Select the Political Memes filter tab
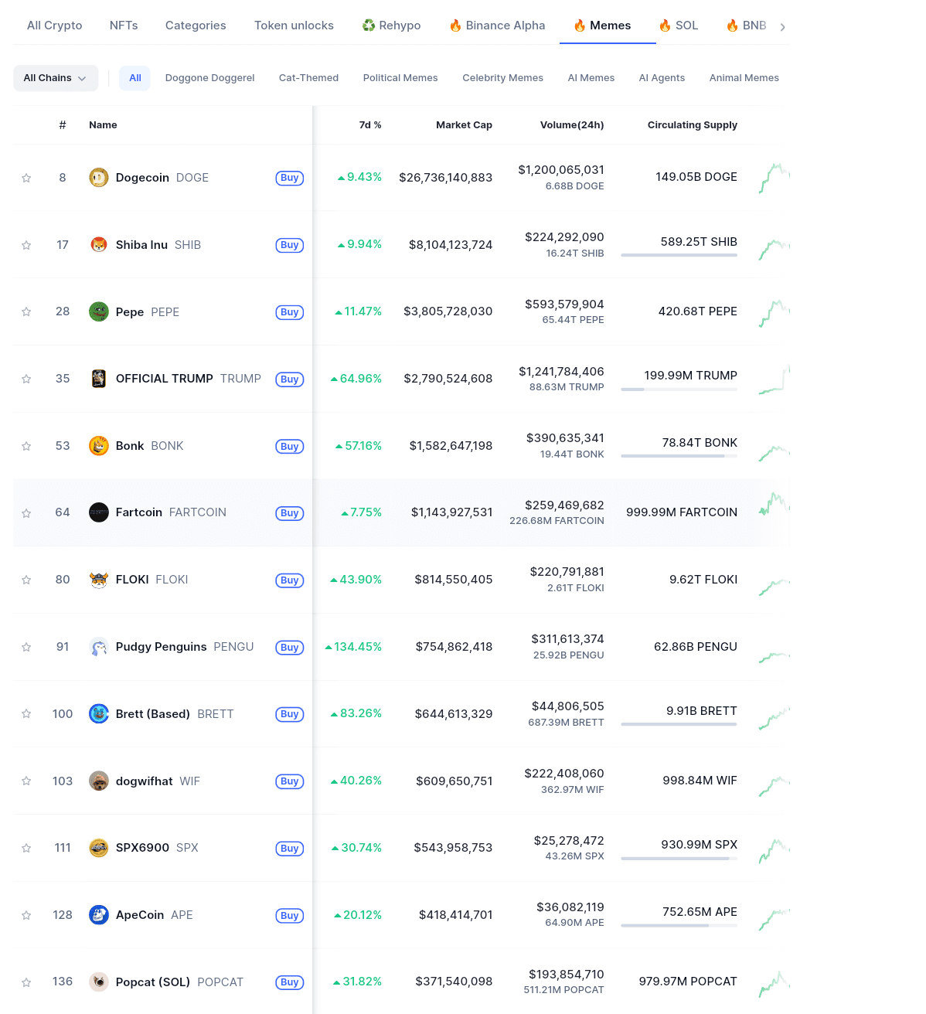The image size is (926, 1014). [400, 77]
